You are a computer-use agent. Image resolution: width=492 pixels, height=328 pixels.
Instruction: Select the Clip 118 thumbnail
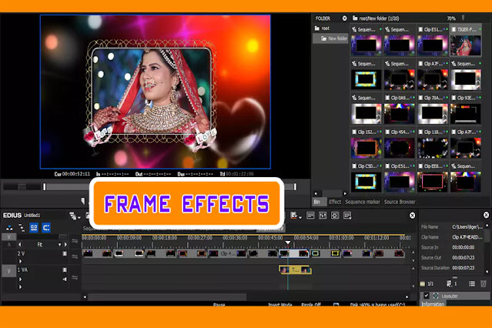pos(433,148)
